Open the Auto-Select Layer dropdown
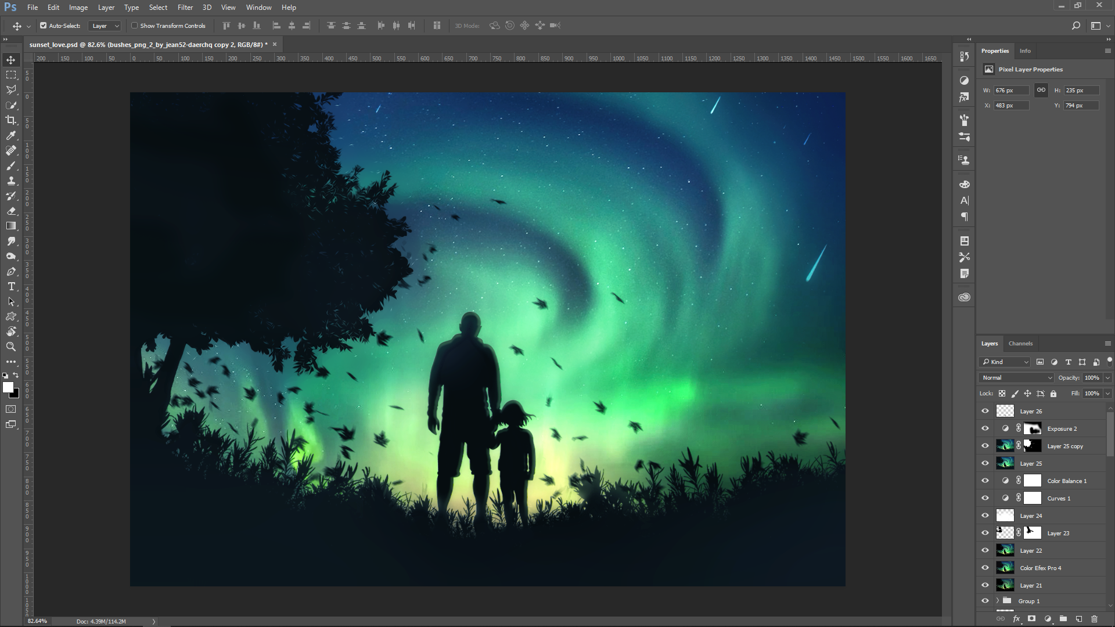Screen dimensions: 1115x627 (105, 26)
